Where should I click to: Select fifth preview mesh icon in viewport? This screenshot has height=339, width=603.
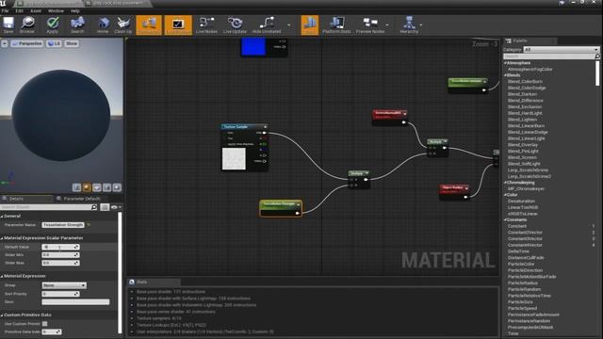117,187
